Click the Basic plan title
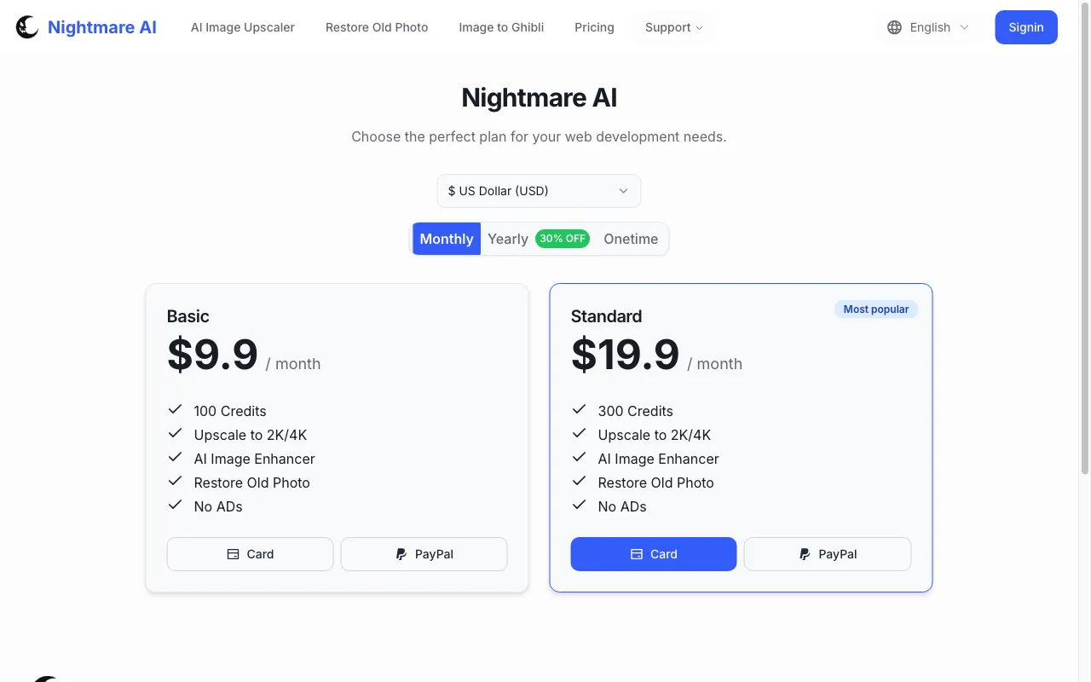 coord(188,316)
